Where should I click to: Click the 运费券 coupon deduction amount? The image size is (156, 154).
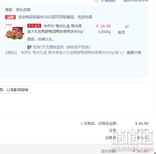[x=142, y=137]
